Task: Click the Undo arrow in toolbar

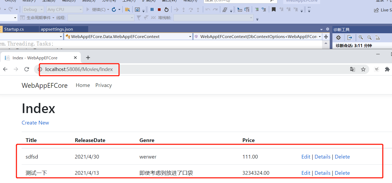Action: click(x=208, y=10)
